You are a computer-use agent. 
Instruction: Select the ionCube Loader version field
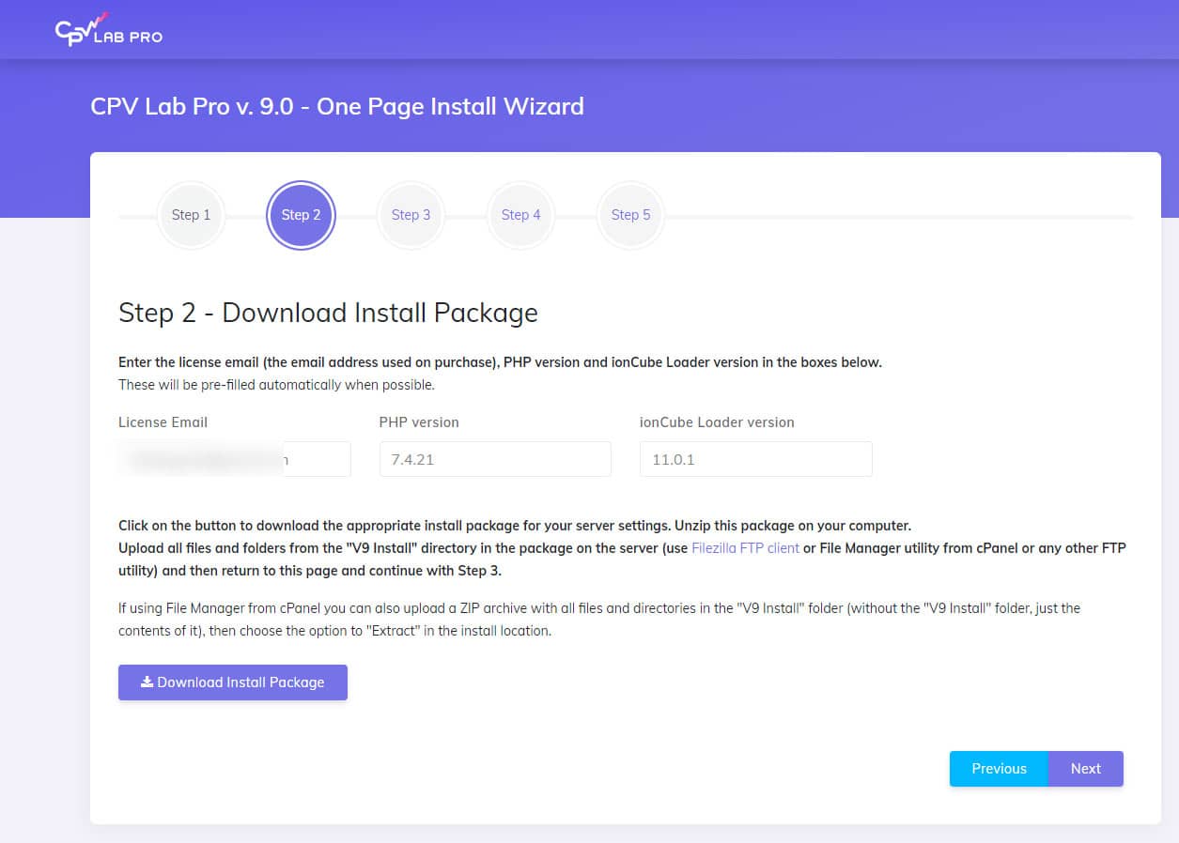pos(755,460)
